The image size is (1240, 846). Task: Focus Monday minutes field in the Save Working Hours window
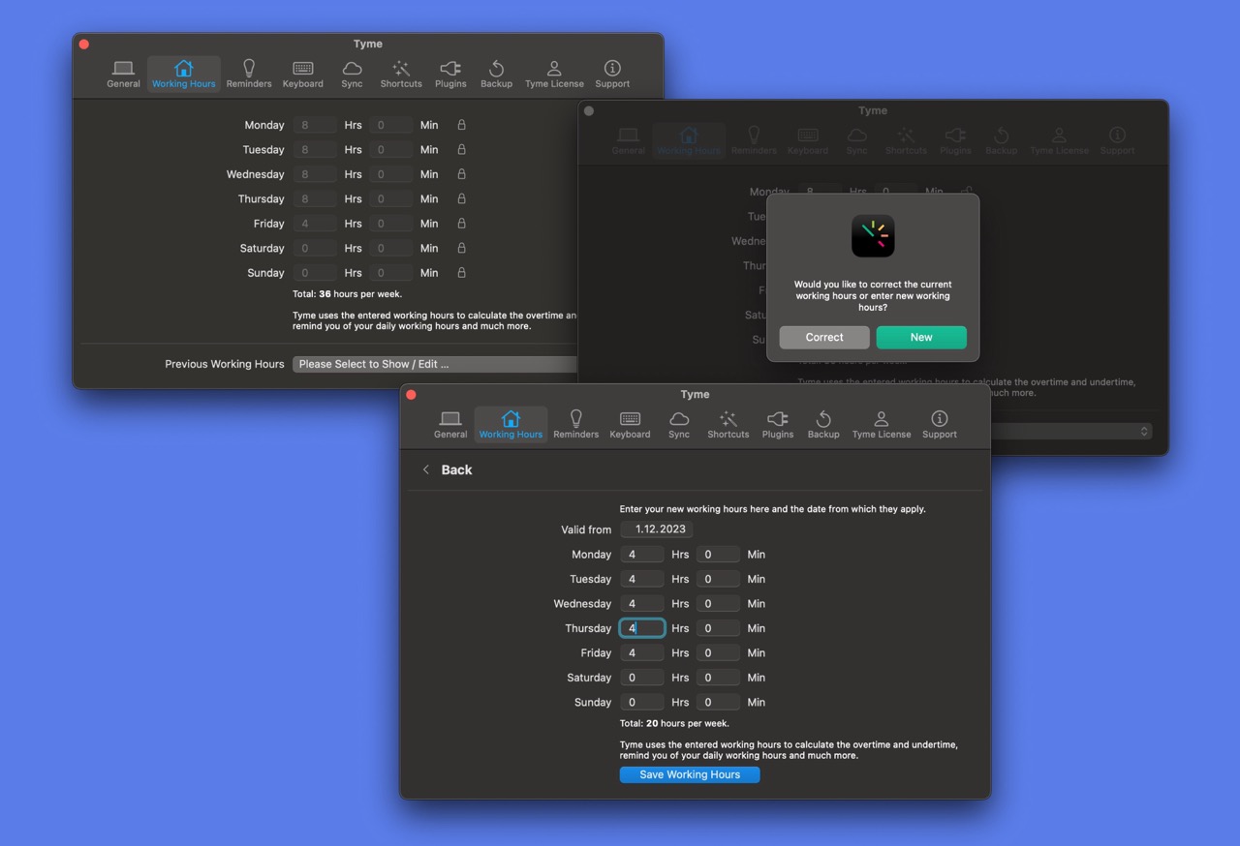[718, 555]
